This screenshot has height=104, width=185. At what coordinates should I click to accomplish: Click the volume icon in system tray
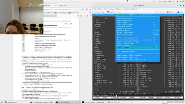[177, 2]
